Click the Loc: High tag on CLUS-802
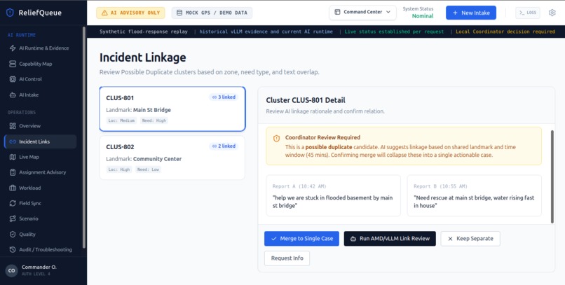The width and height of the screenshot is (565, 285). 118,169
